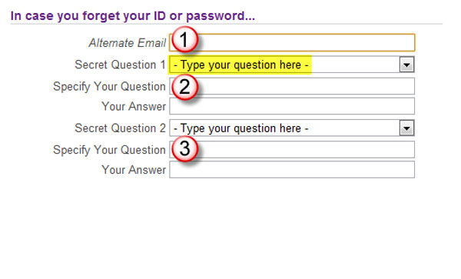Image resolution: width=461 pixels, height=279 pixels.
Task: Focus the Alternate Email input field
Action: point(292,42)
